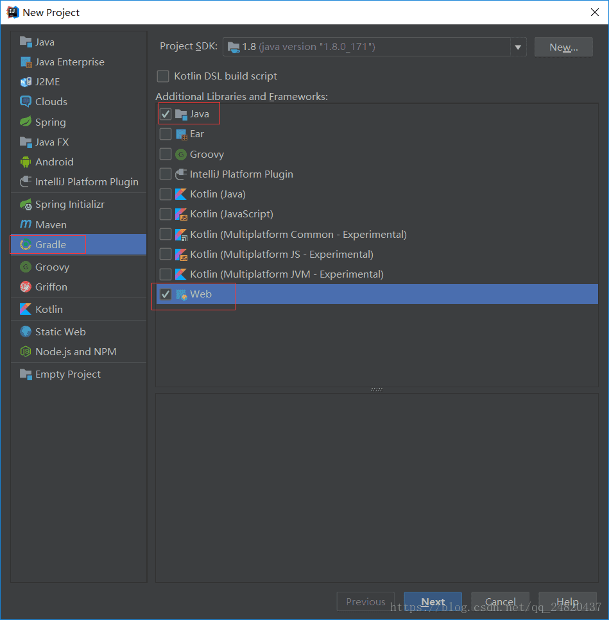
Task: Click the Previous button
Action: (366, 601)
